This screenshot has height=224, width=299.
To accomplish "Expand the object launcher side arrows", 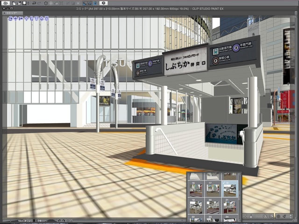I will click(291, 216).
